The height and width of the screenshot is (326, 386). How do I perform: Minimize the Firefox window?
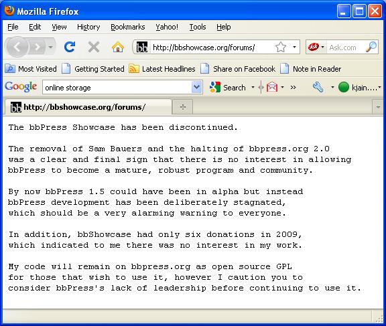[x=344, y=11]
